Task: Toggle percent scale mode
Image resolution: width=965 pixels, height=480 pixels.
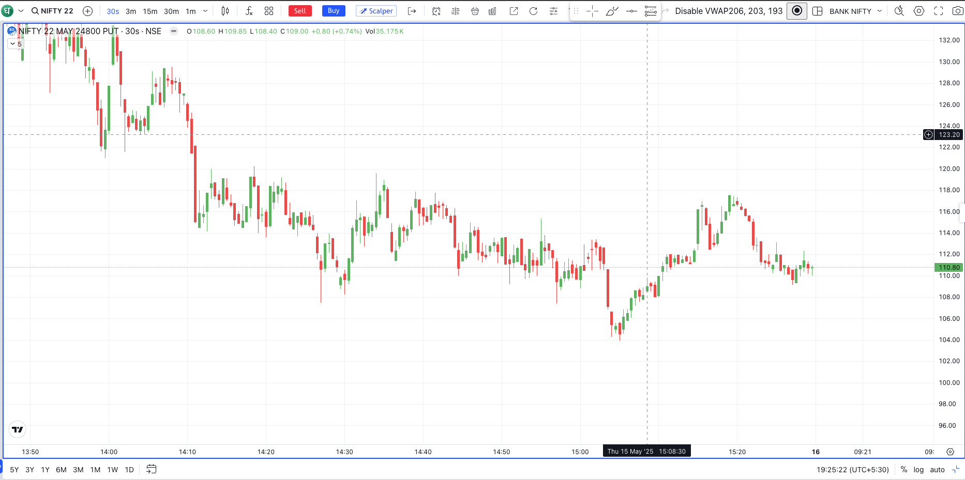Action: pyautogui.click(x=904, y=470)
